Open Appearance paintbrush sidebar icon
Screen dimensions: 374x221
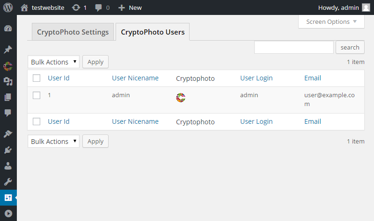pyautogui.click(x=8, y=134)
